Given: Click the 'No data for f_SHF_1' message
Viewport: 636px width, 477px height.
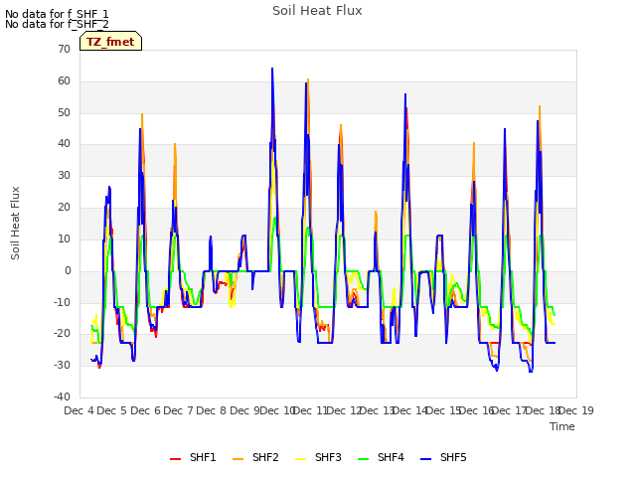Looking at the screenshot, I should 57,14.
